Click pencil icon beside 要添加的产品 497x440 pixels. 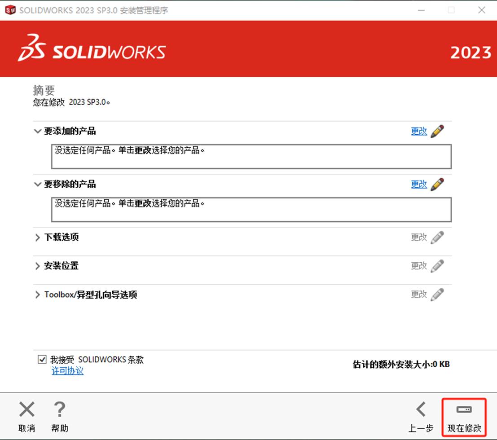437,131
